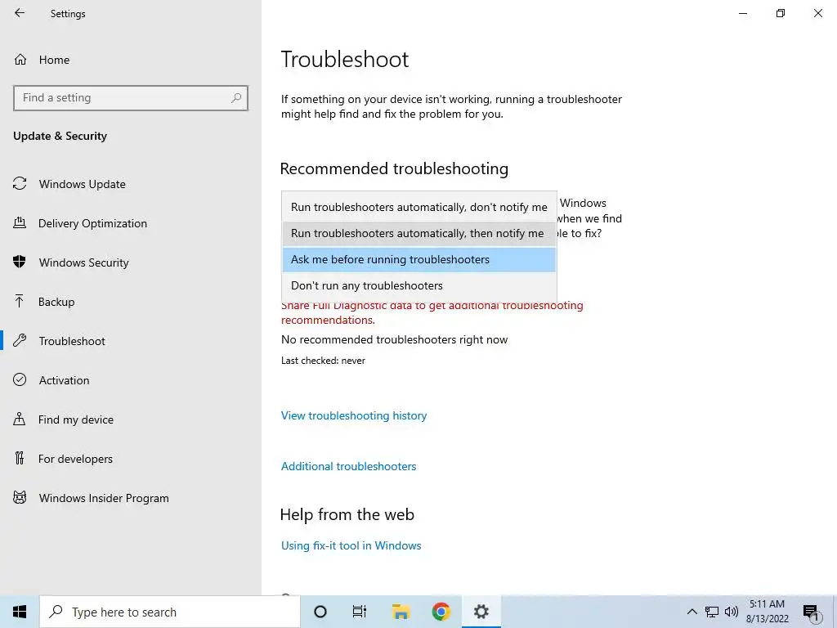Click the Settings gear on the taskbar

(481, 612)
